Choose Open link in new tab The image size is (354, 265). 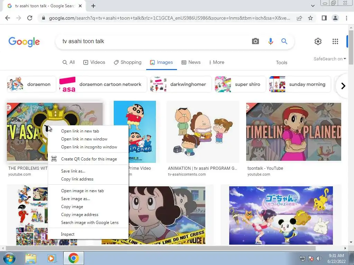click(x=88, y=131)
